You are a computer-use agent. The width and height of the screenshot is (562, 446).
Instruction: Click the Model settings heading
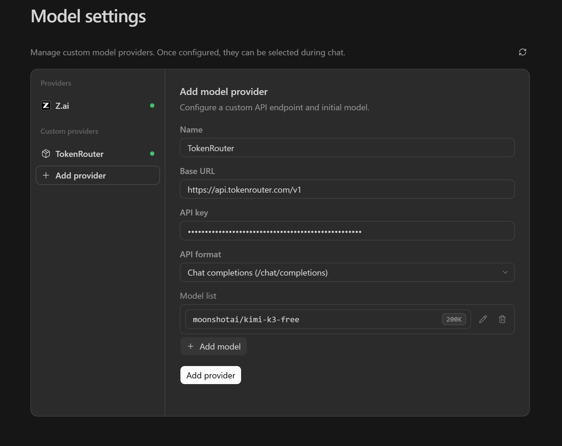pos(88,16)
